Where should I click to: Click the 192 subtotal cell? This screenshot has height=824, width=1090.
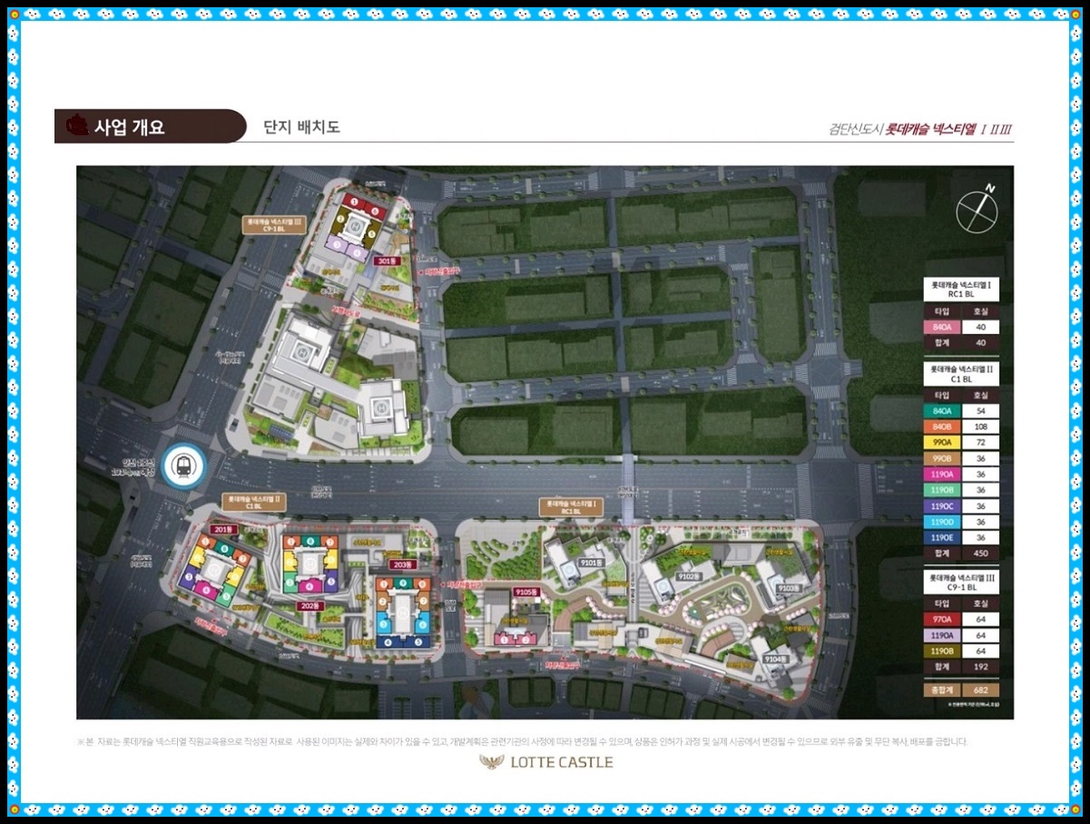(x=981, y=666)
